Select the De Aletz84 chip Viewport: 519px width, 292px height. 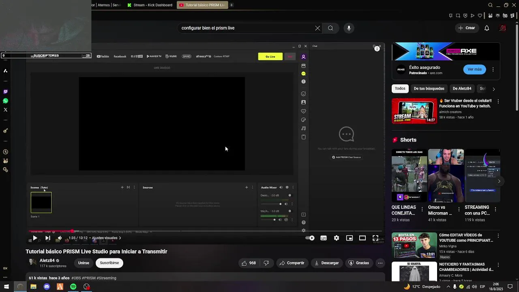[x=462, y=88]
